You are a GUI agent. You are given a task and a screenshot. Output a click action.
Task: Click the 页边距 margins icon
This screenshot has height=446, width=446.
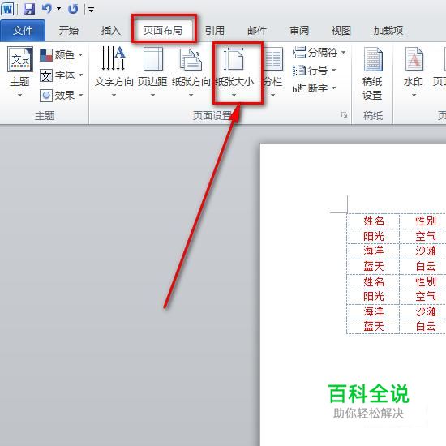pos(153,59)
